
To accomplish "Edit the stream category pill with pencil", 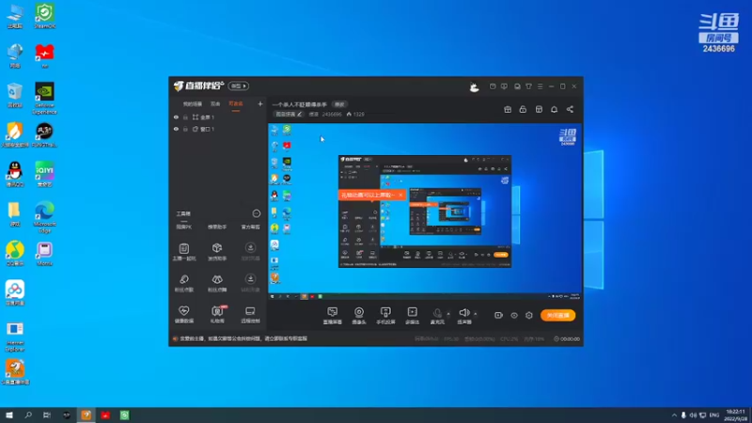I will pos(289,114).
